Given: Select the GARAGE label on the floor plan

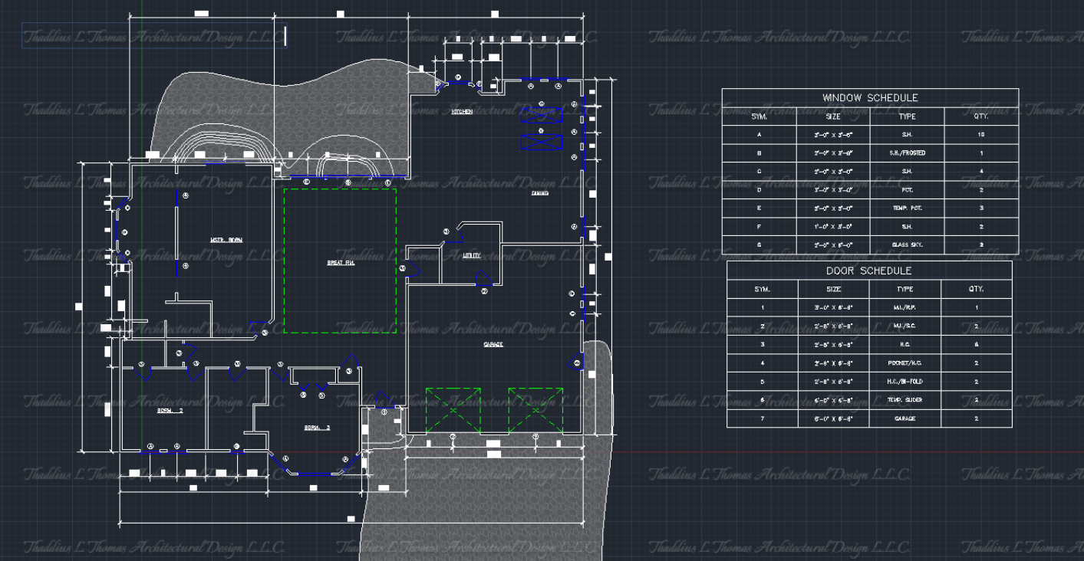Looking at the screenshot, I should pyautogui.click(x=493, y=345).
